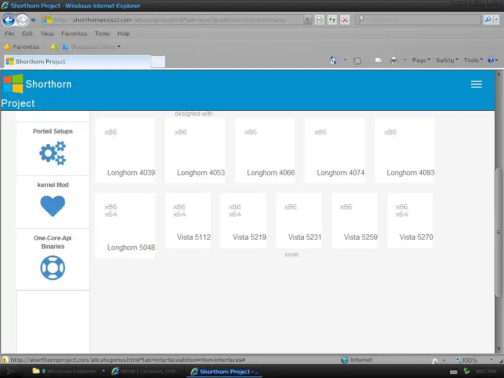Select the Shorthorn Project tab
The height and width of the screenshot is (378, 504).
pyautogui.click(x=77, y=62)
